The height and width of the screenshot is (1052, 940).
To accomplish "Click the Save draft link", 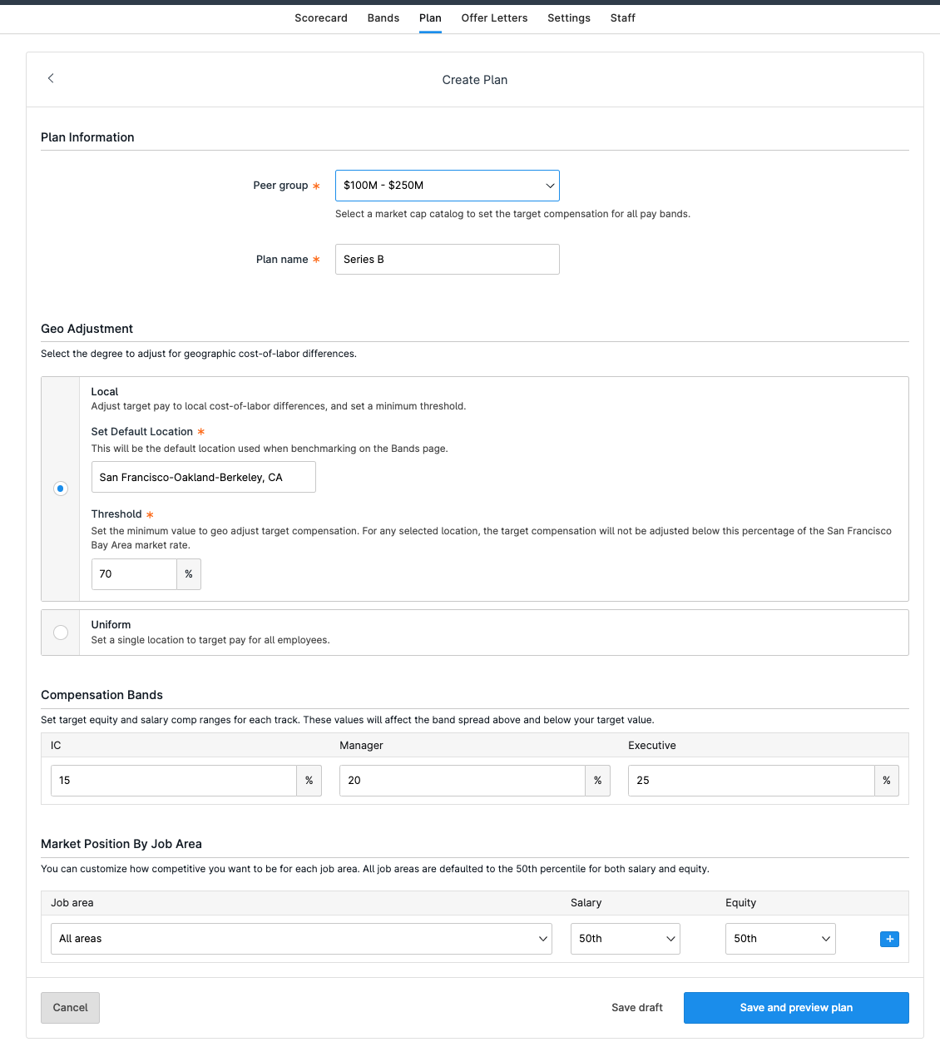I will coord(636,1007).
